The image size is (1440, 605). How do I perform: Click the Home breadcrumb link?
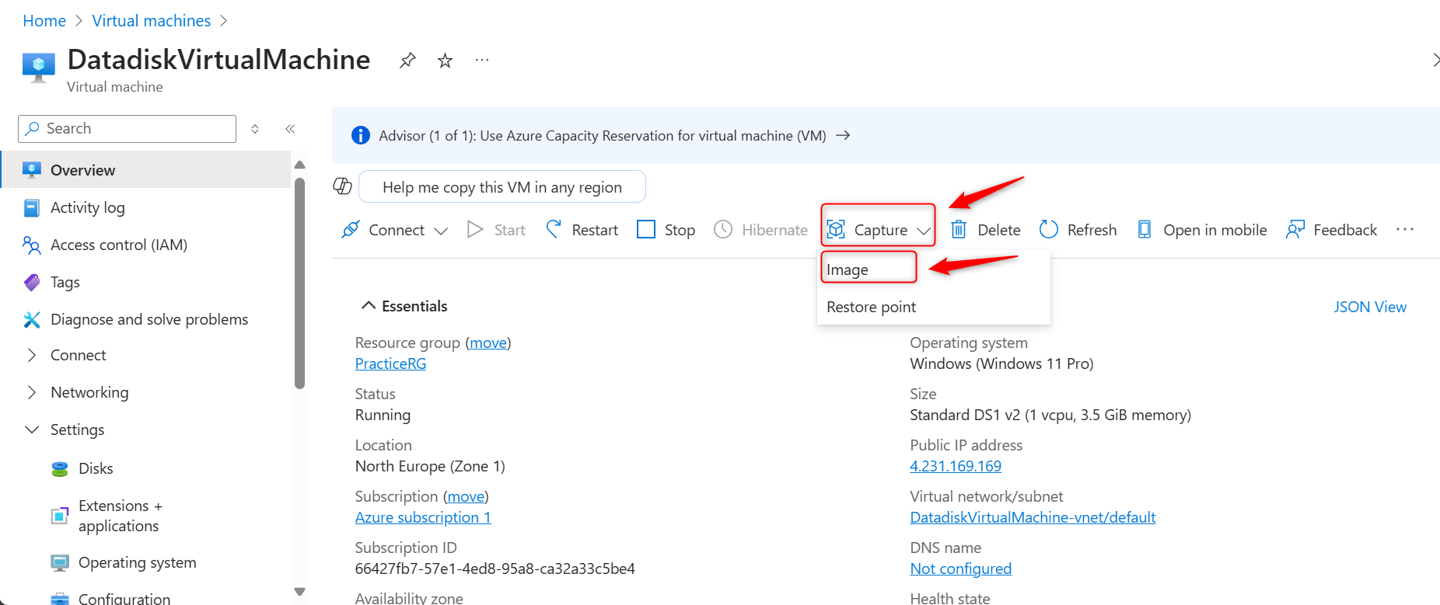[44, 21]
